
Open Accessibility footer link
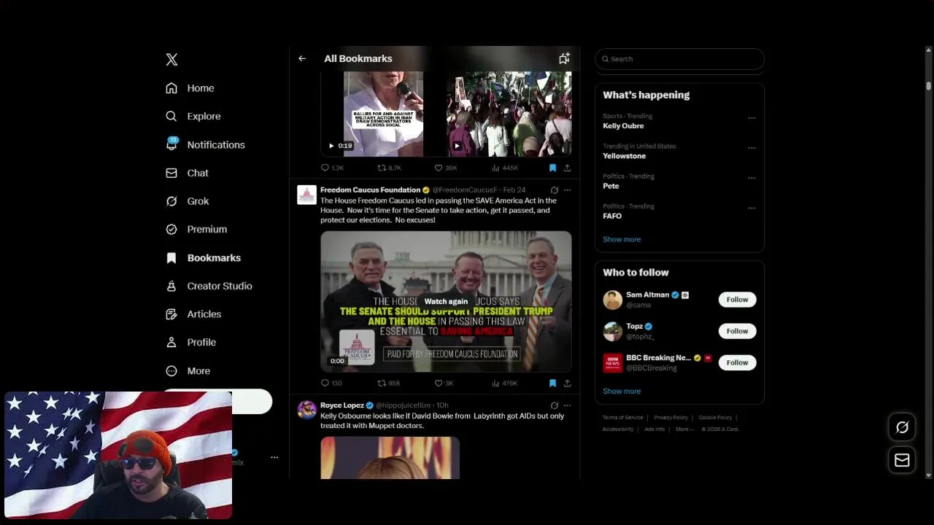click(618, 429)
